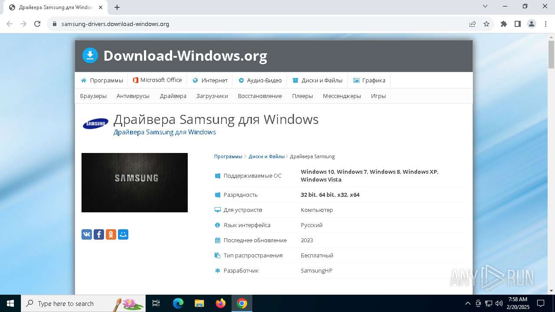Screen dimensions: 555x312
Task: Go to Антивирусы category
Action: (x=133, y=96)
